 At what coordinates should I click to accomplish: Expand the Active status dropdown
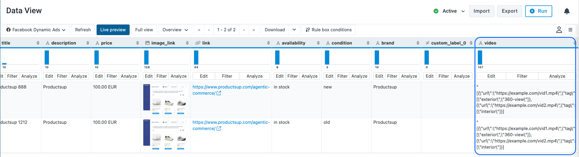[463, 11]
